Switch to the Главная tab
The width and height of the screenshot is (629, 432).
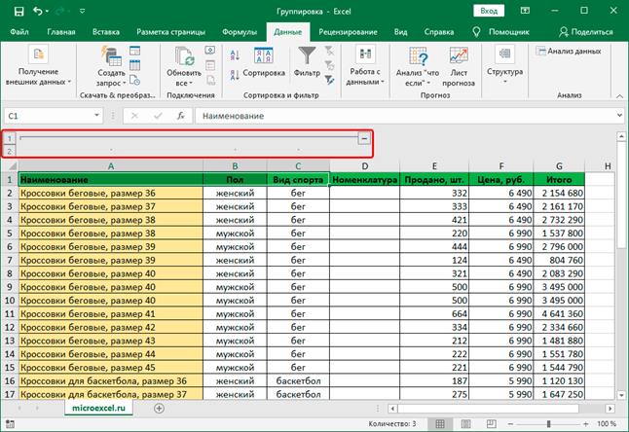[x=61, y=32]
